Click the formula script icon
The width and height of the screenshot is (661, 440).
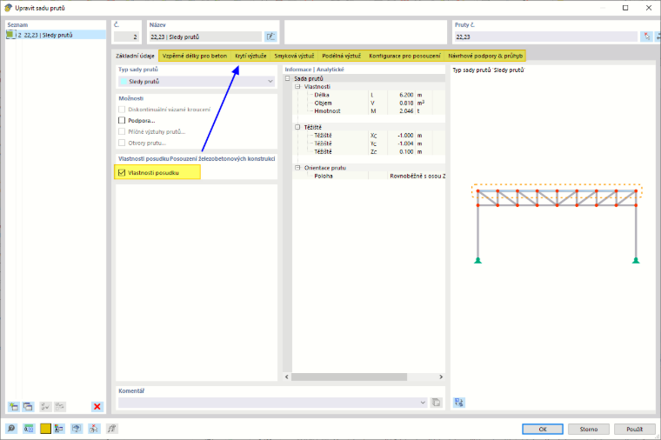click(x=111, y=429)
